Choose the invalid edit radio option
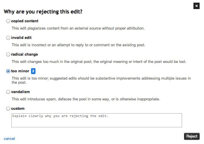Image resolution: width=204 pixels, height=144 pixels. (x=8, y=38)
